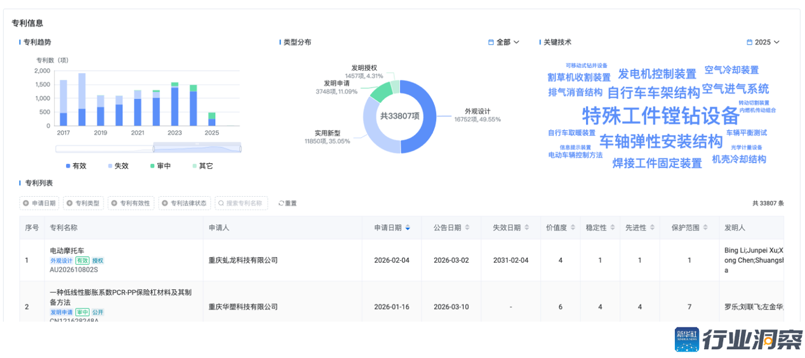Toggle the 有效 legend series

tap(76, 166)
